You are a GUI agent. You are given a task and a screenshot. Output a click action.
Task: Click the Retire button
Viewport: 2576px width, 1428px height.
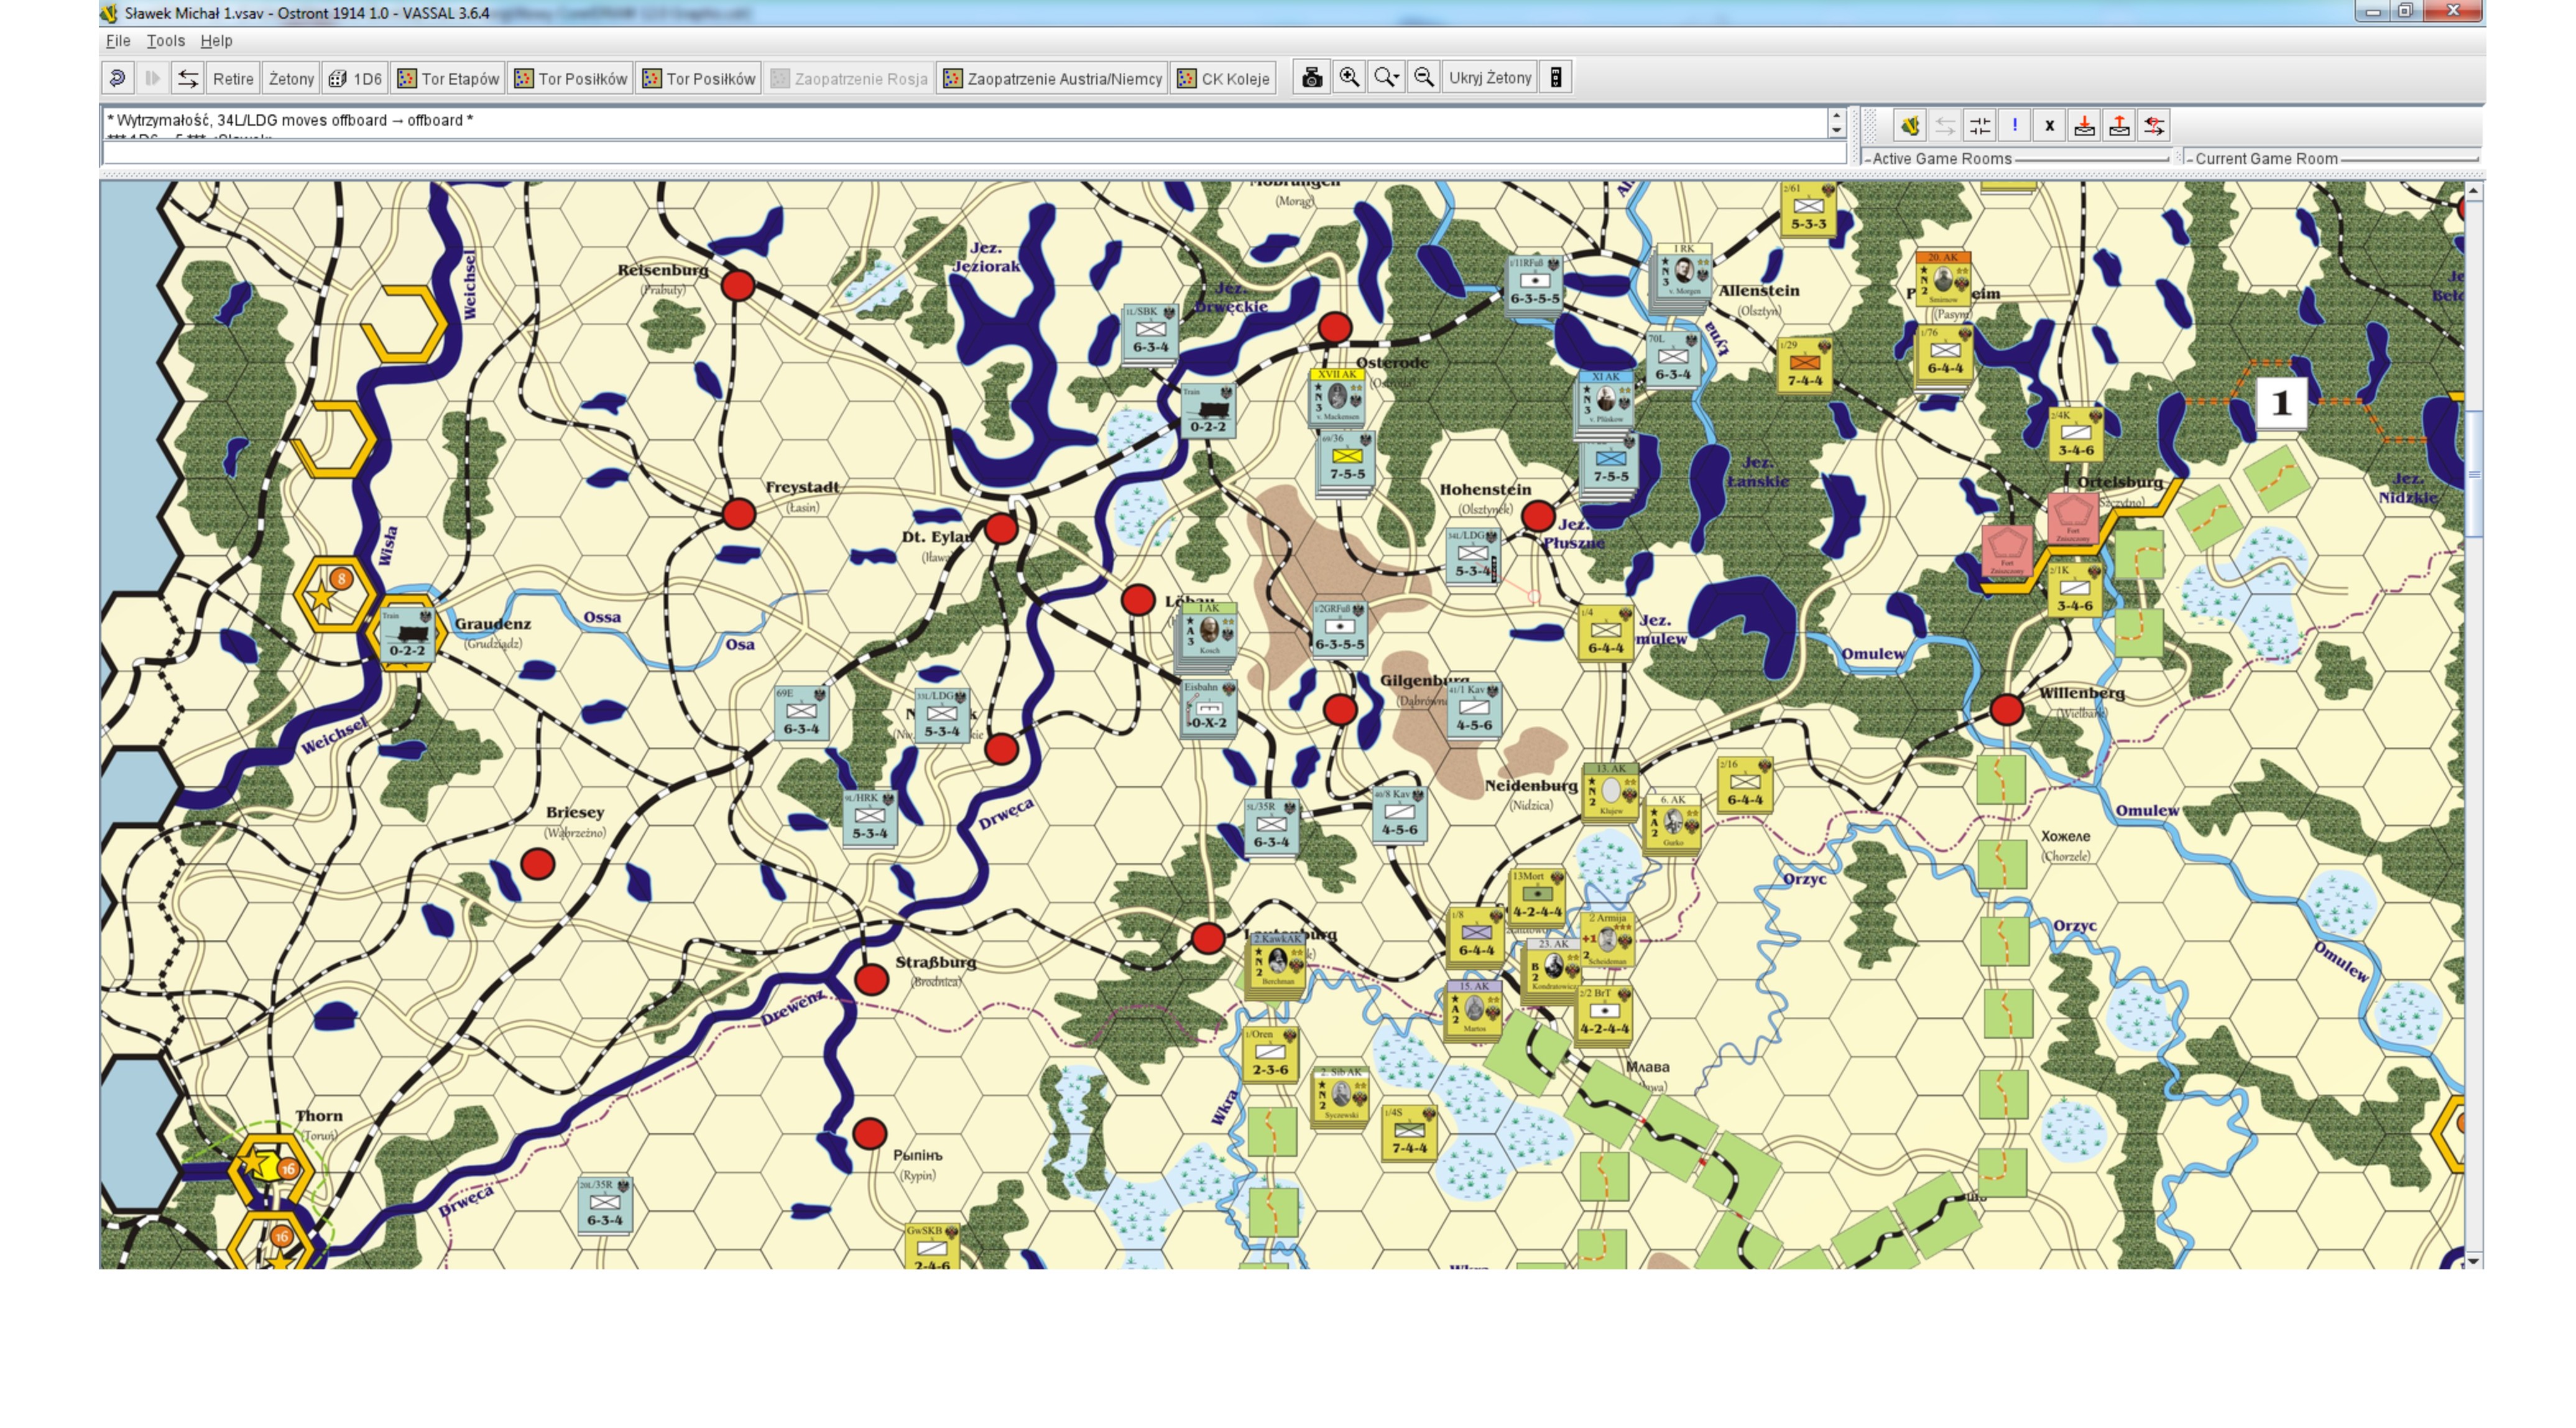(x=232, y=78)
